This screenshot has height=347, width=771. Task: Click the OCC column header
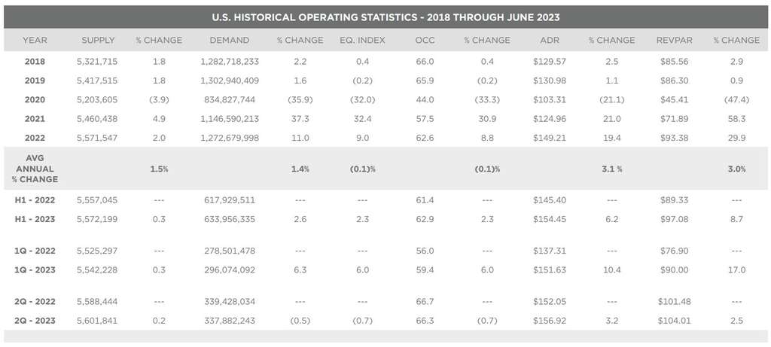point(424,40)
